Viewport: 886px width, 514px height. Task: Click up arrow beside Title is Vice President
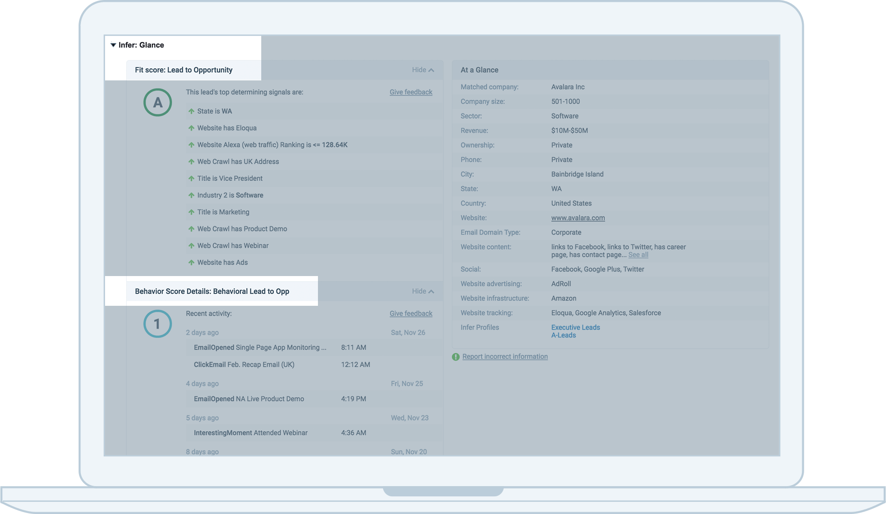[x=191, y=178]
